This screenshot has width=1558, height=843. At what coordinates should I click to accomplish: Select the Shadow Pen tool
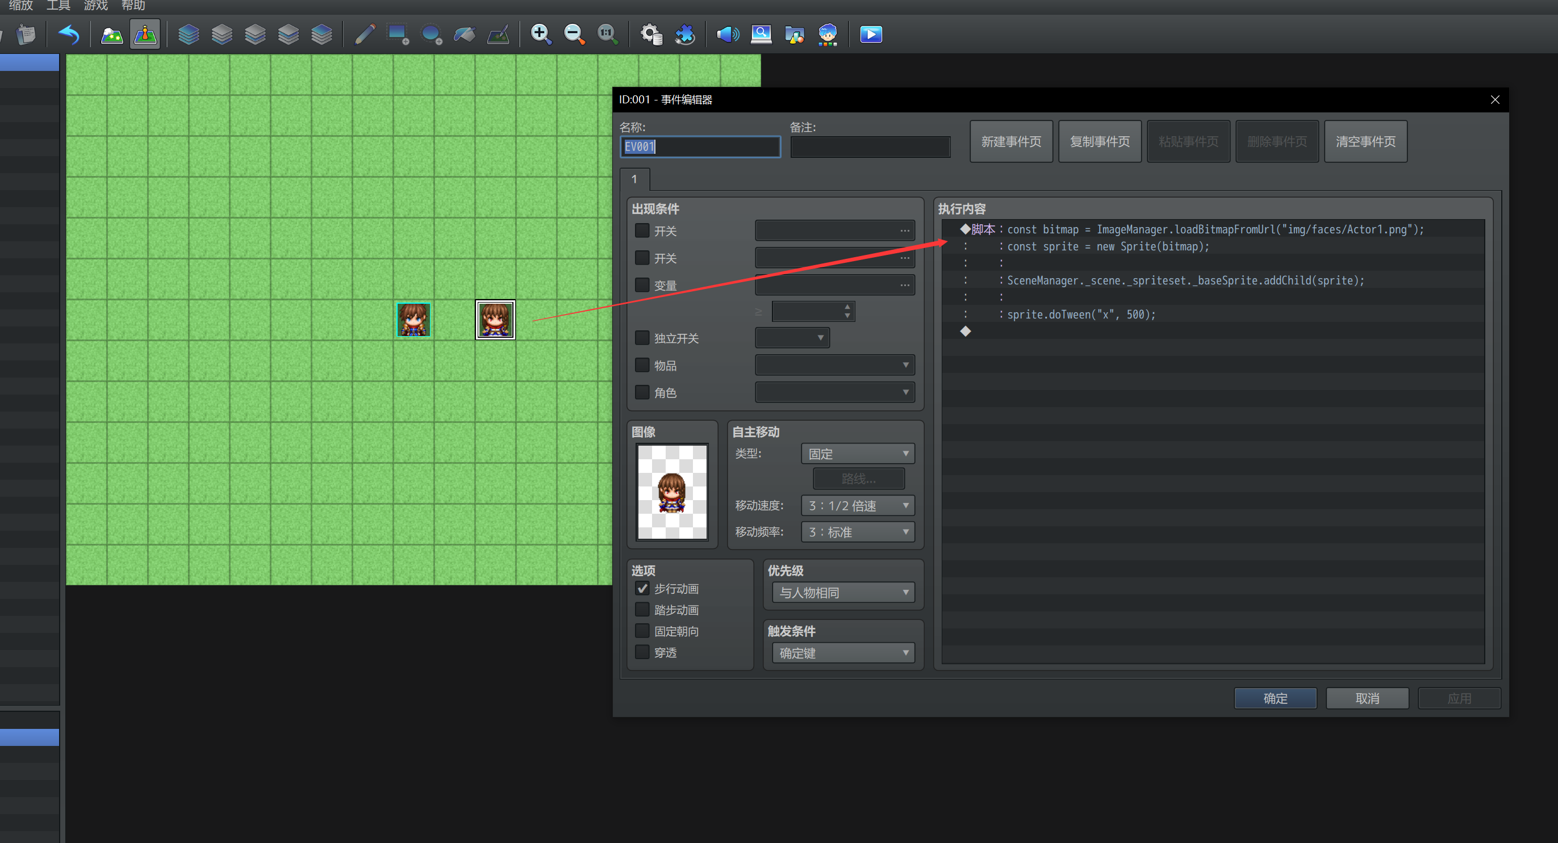(x=498, y=35)
